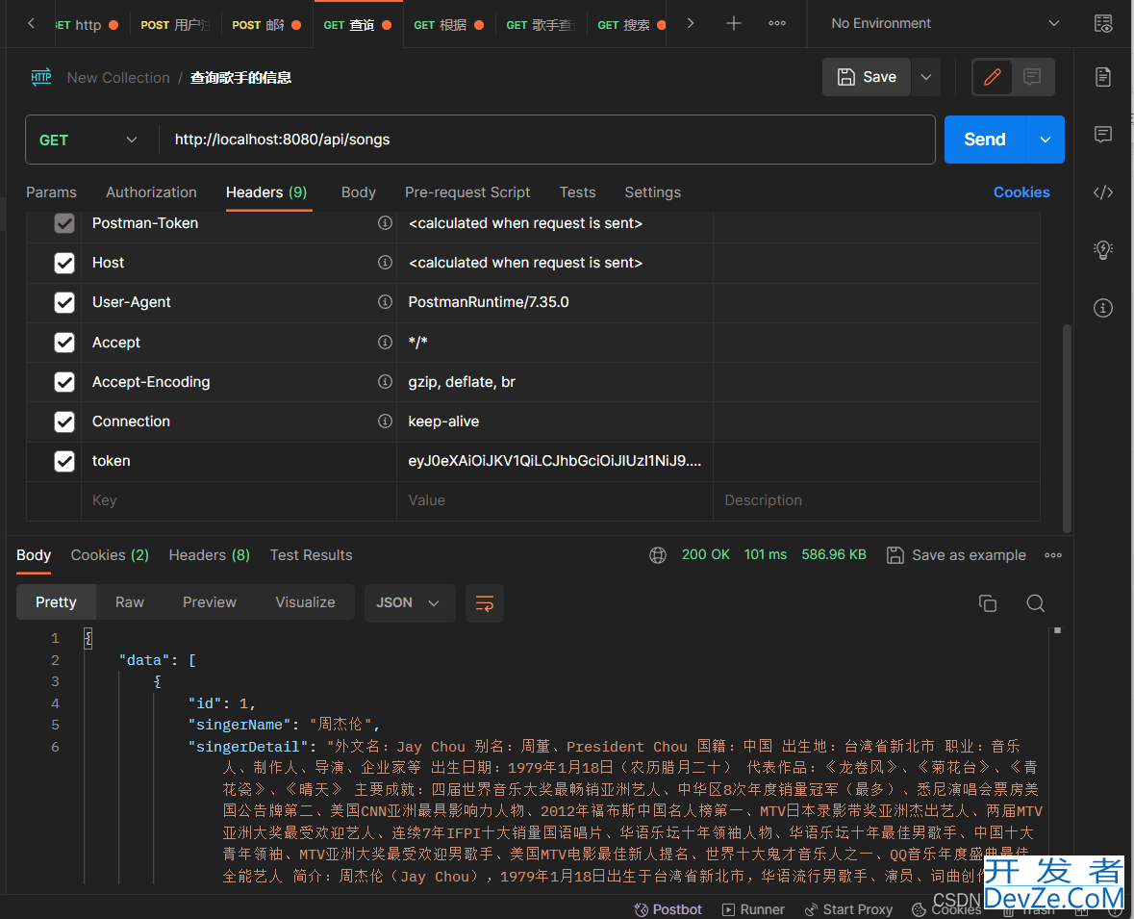Click the comment mode icon beside pencil

(x=1032, y=77)
